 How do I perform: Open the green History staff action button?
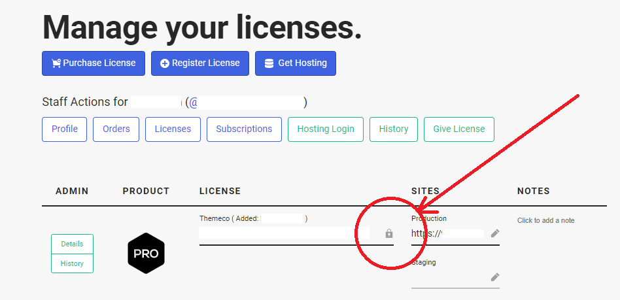pyautogui.click(x=394, y=129)
